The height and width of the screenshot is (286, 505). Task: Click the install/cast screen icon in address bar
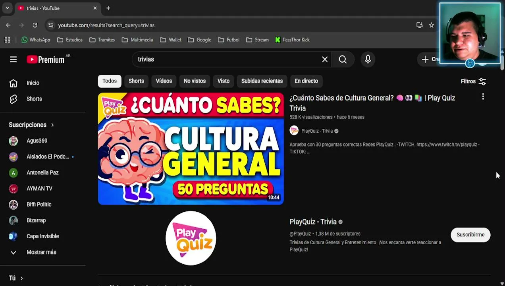(419, 25)
